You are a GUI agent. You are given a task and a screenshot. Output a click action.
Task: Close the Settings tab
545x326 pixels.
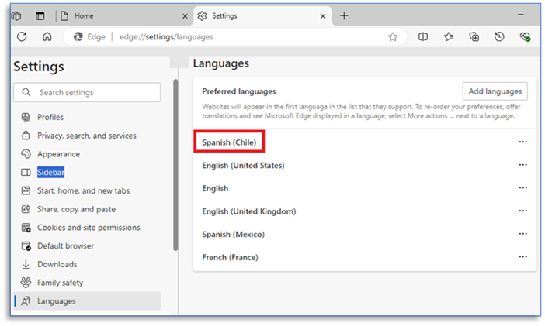pyautogui.click(x=323, y=16)
